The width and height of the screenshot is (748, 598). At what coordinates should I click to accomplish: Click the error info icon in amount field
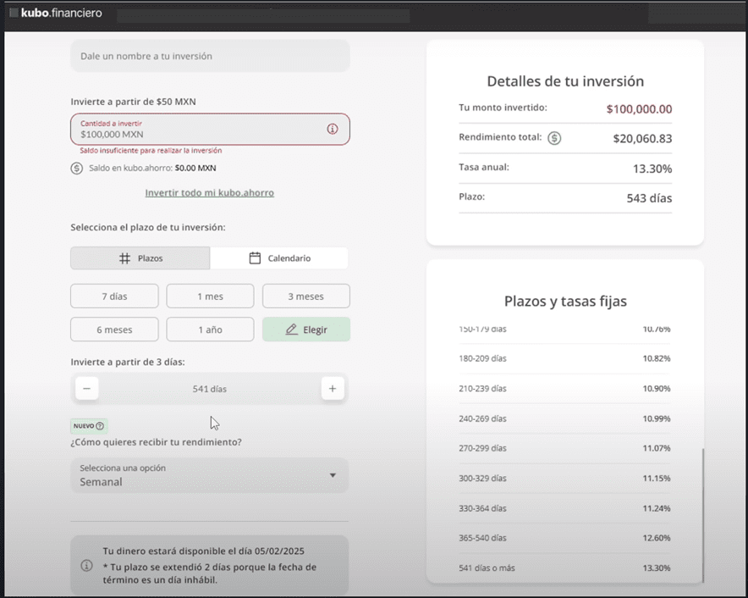click(332, 129)
